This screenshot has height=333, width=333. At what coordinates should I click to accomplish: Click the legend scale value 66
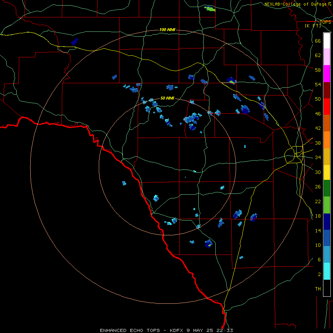point(318,41)
